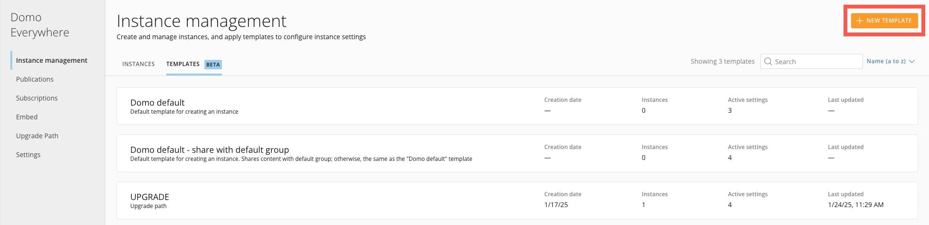This screenshot has width=929, height=225.
Task: Create a new template with orange button
Action: tap(884, 21)
